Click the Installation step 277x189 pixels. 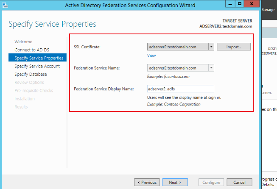pos(25,99)
